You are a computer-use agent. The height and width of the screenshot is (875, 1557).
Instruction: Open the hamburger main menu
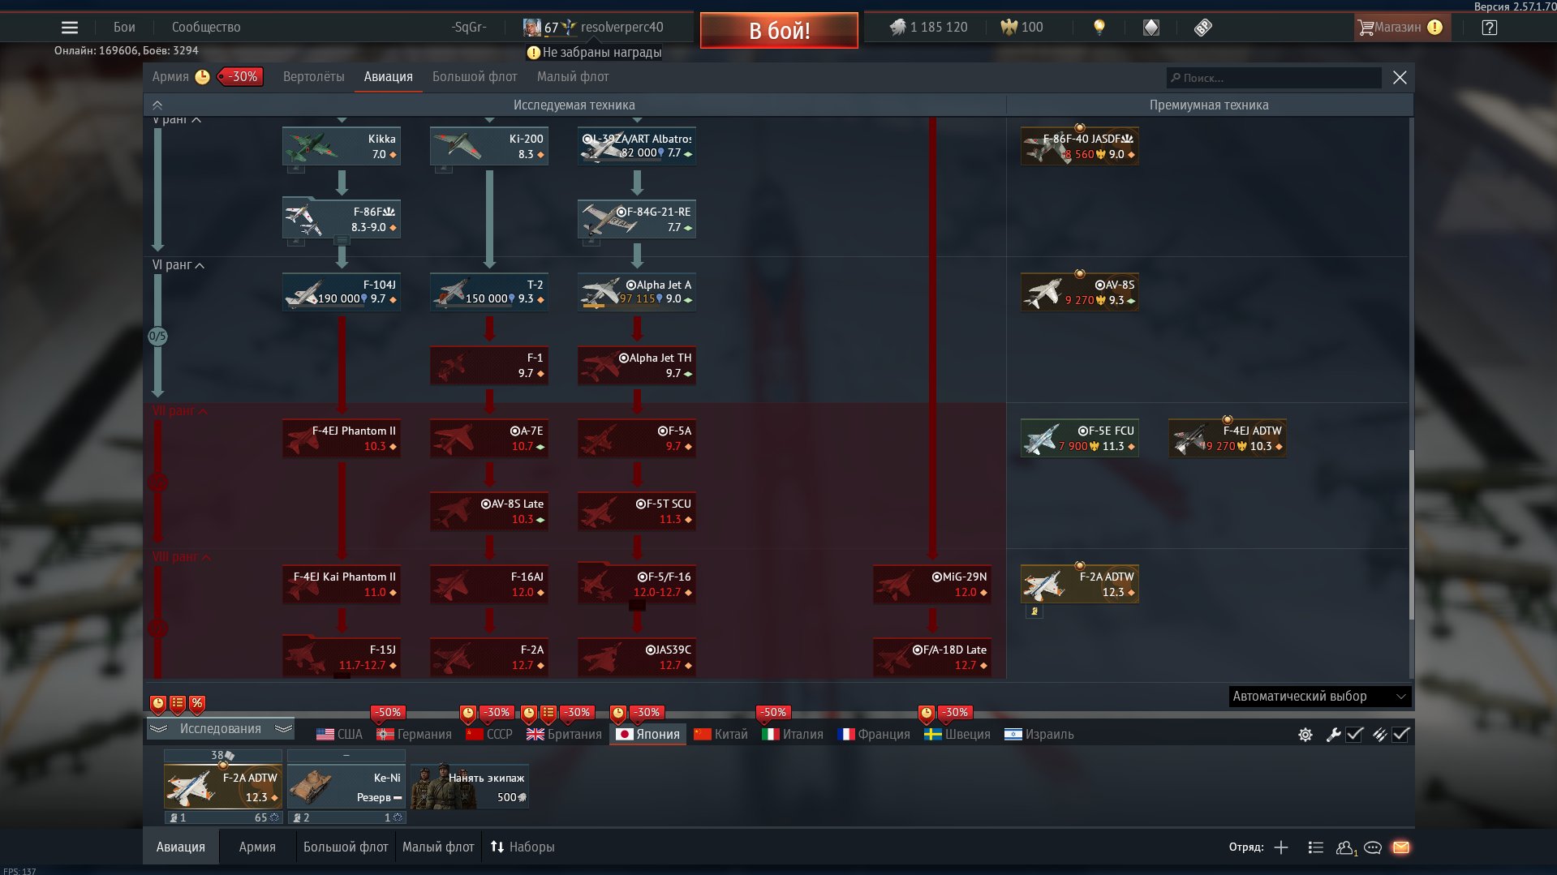(x=70, y=28)
